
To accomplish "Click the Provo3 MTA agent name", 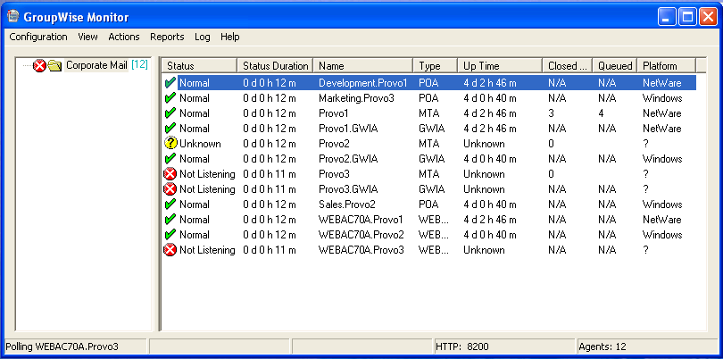I will point(335,174).
